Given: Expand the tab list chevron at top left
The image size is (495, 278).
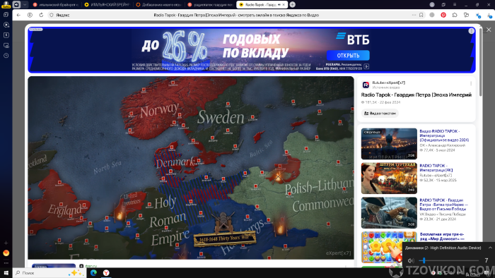Looking at the screenshot, I should click(25, 4).
